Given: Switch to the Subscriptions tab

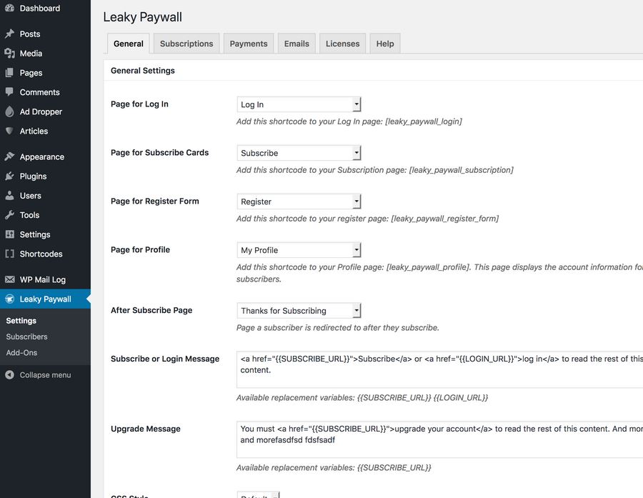Looking at the screenshot, I should [186, 44].
